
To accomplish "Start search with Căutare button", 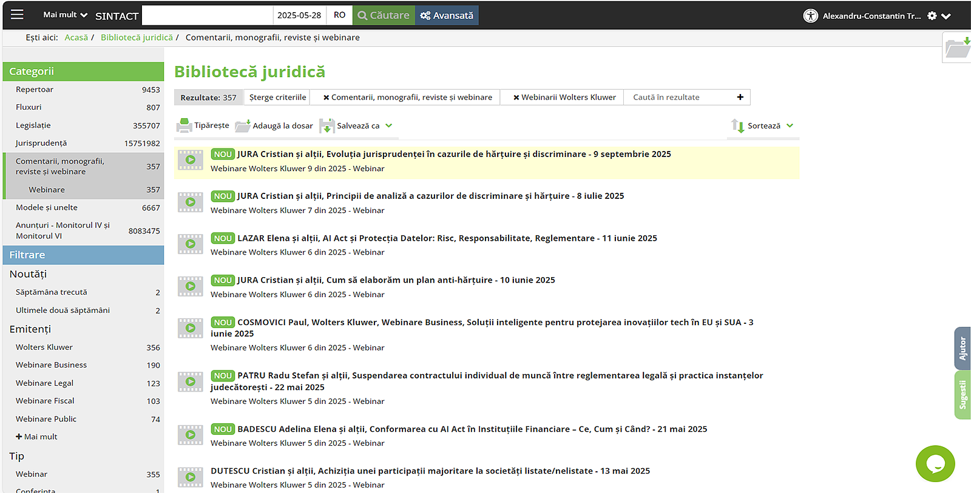I will click(384, 15).
